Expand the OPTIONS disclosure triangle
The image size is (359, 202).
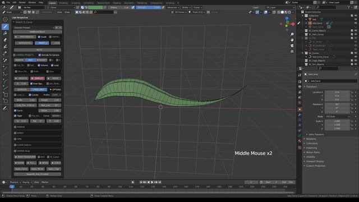click(50, 90)
